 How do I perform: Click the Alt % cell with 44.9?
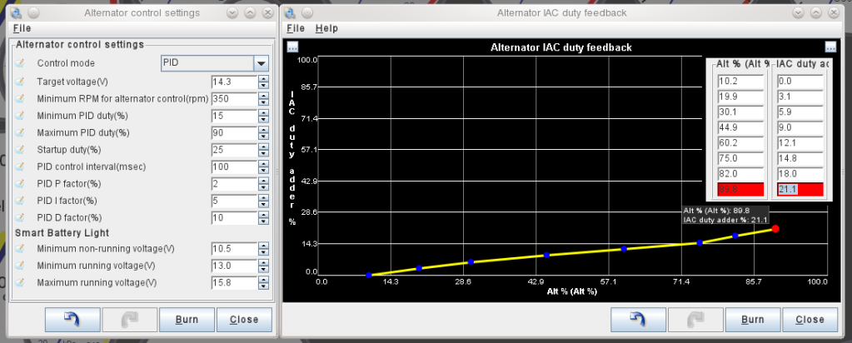[x=740, y=127]
